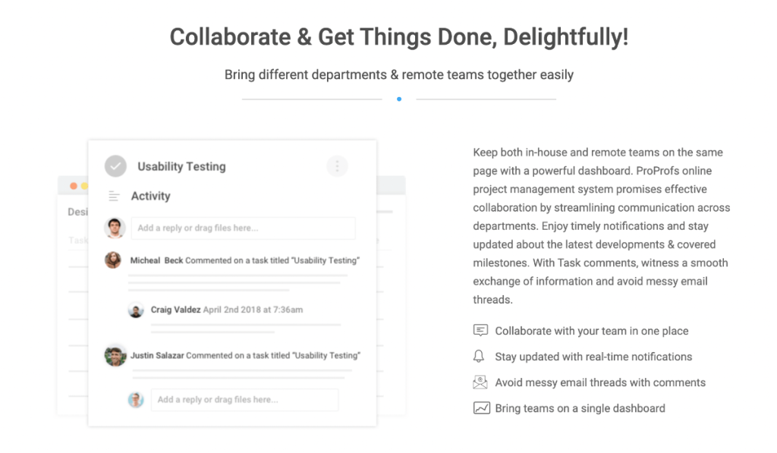Open the three-dot menu on Usability Testing
This screenshot has width=777, height=453.
point(337,166)
